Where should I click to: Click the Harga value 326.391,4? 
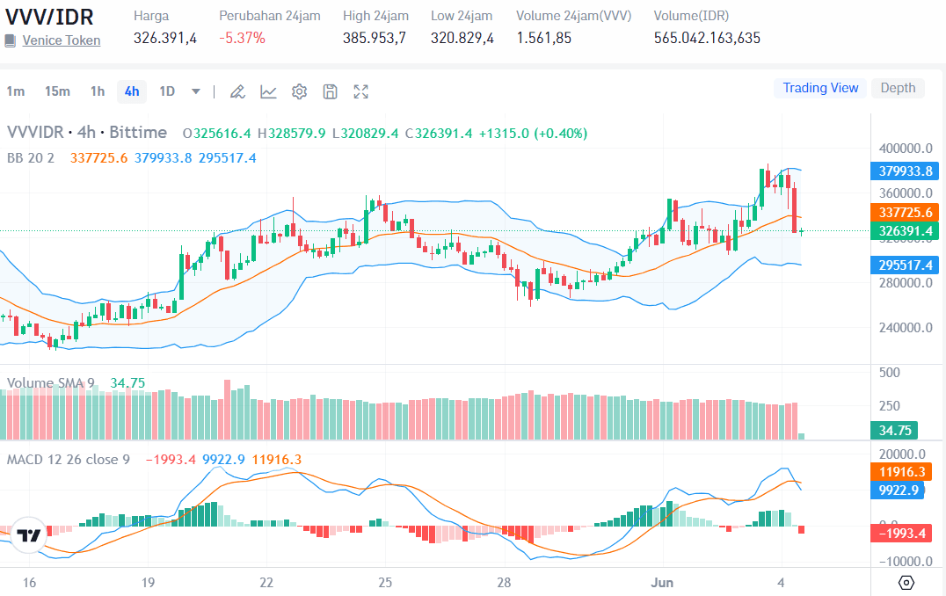click(165, 38)
